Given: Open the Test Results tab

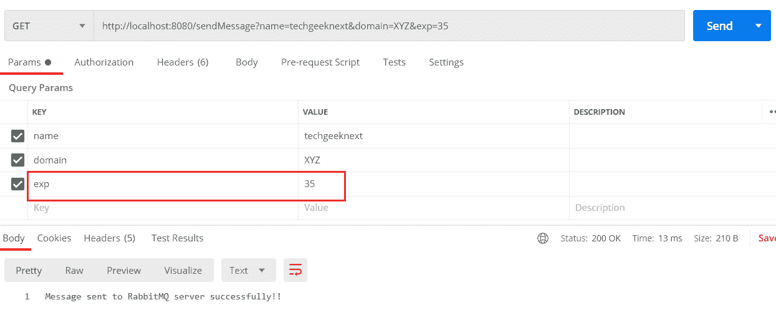Looking at the screenshot, I should [x=178, y=238].
